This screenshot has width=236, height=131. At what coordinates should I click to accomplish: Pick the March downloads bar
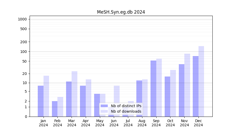[x=74, y=94]
